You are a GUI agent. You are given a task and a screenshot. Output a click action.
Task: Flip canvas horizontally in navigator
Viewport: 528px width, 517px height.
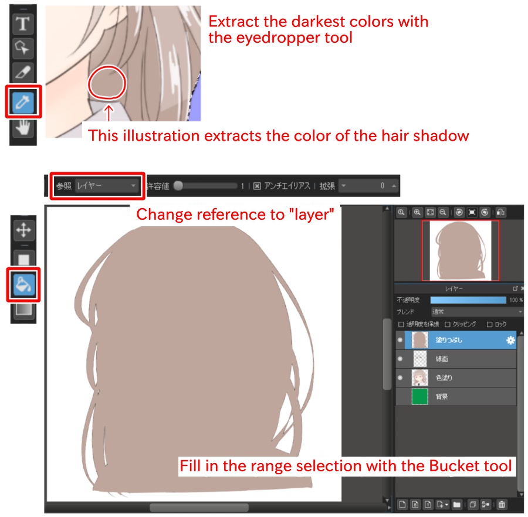[501, 212]
